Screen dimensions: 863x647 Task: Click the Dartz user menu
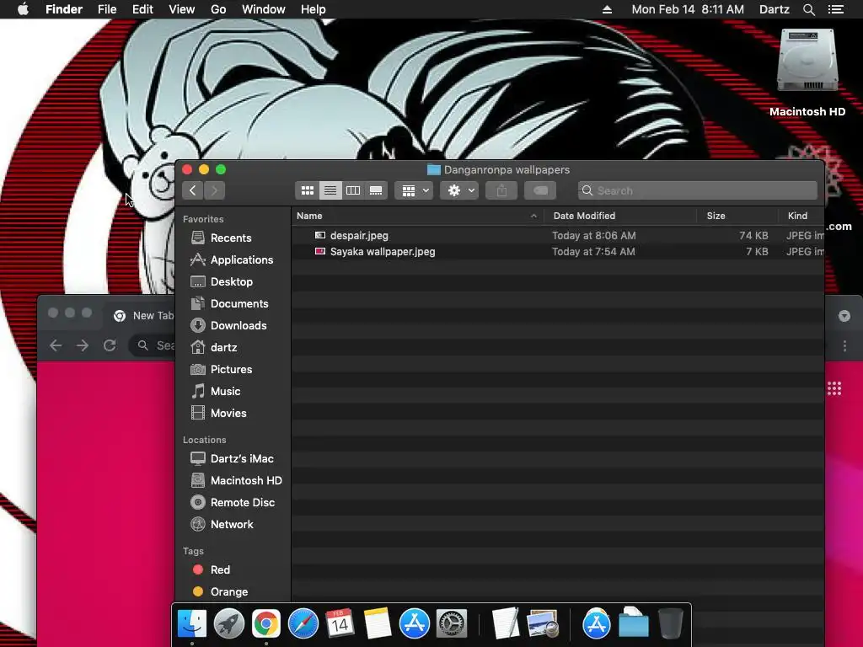774,9
